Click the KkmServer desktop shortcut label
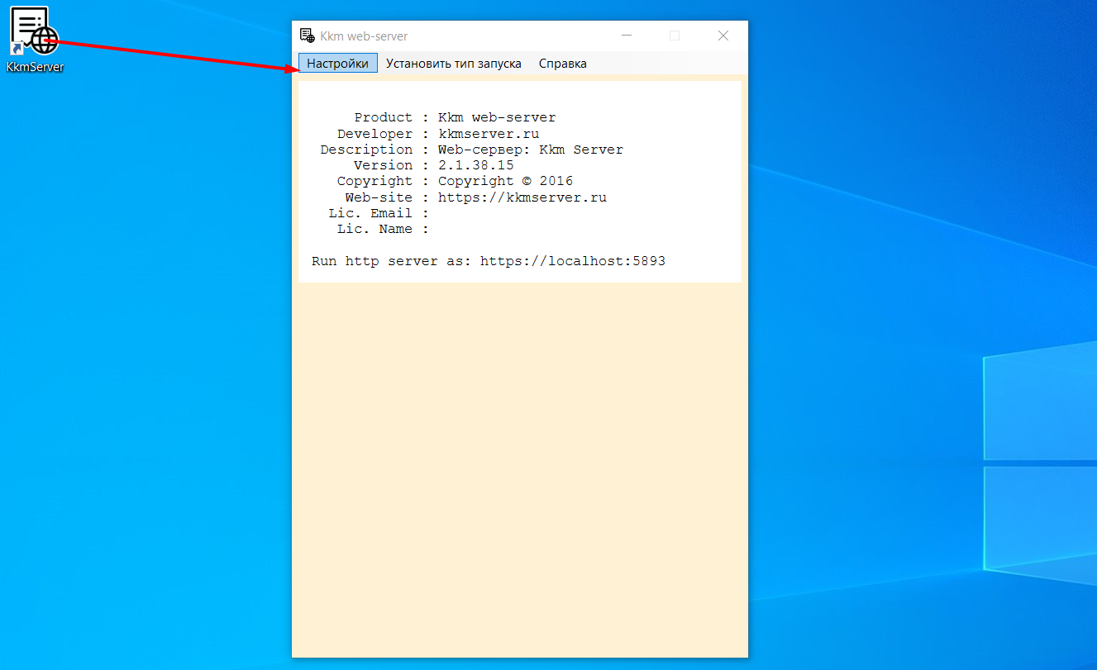The width and height of the screenshot is (1097, 670). click(35, 67)
